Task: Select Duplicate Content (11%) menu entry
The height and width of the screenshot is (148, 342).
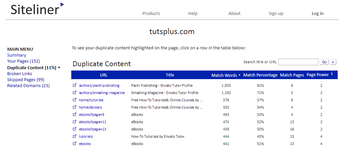Action: pyautogui.click(x=32, y=68)
